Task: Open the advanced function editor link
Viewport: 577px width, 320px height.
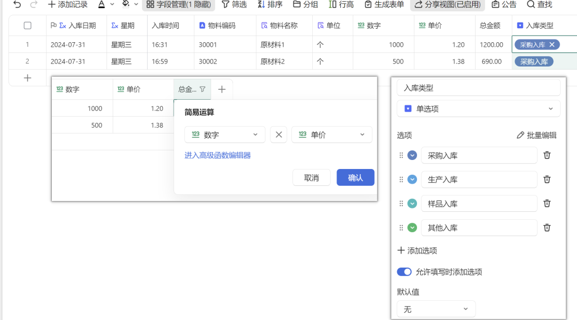Action: point(218,155)
